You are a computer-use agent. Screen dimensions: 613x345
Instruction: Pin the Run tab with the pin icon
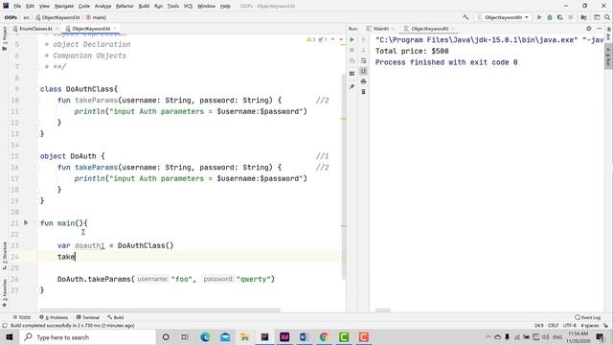tap(352, 86)
